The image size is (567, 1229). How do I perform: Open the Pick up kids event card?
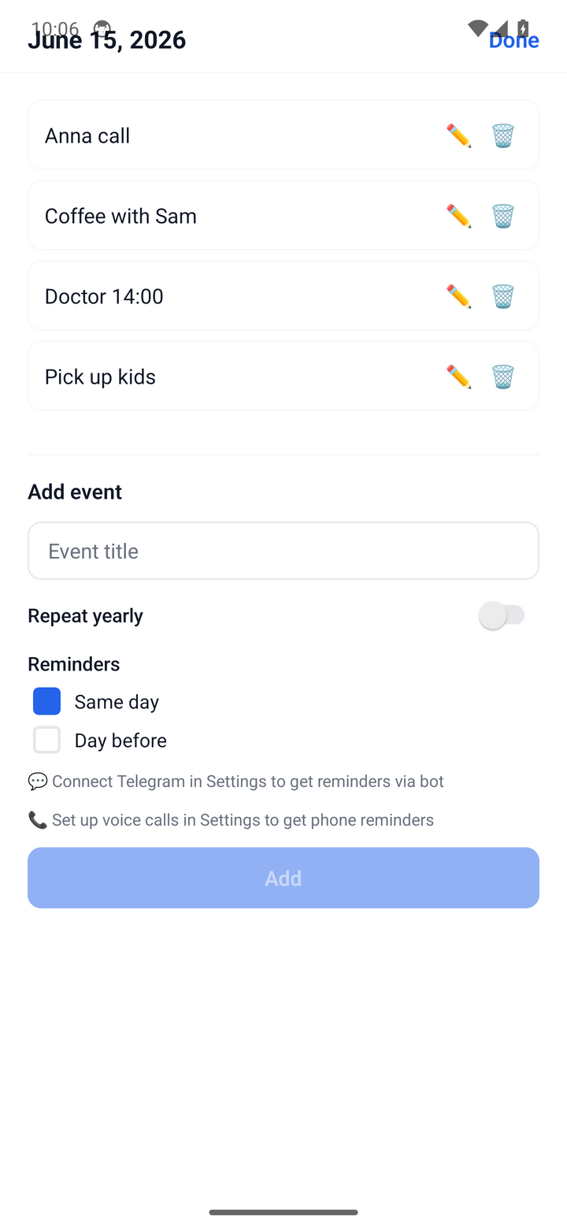(283, 376)
